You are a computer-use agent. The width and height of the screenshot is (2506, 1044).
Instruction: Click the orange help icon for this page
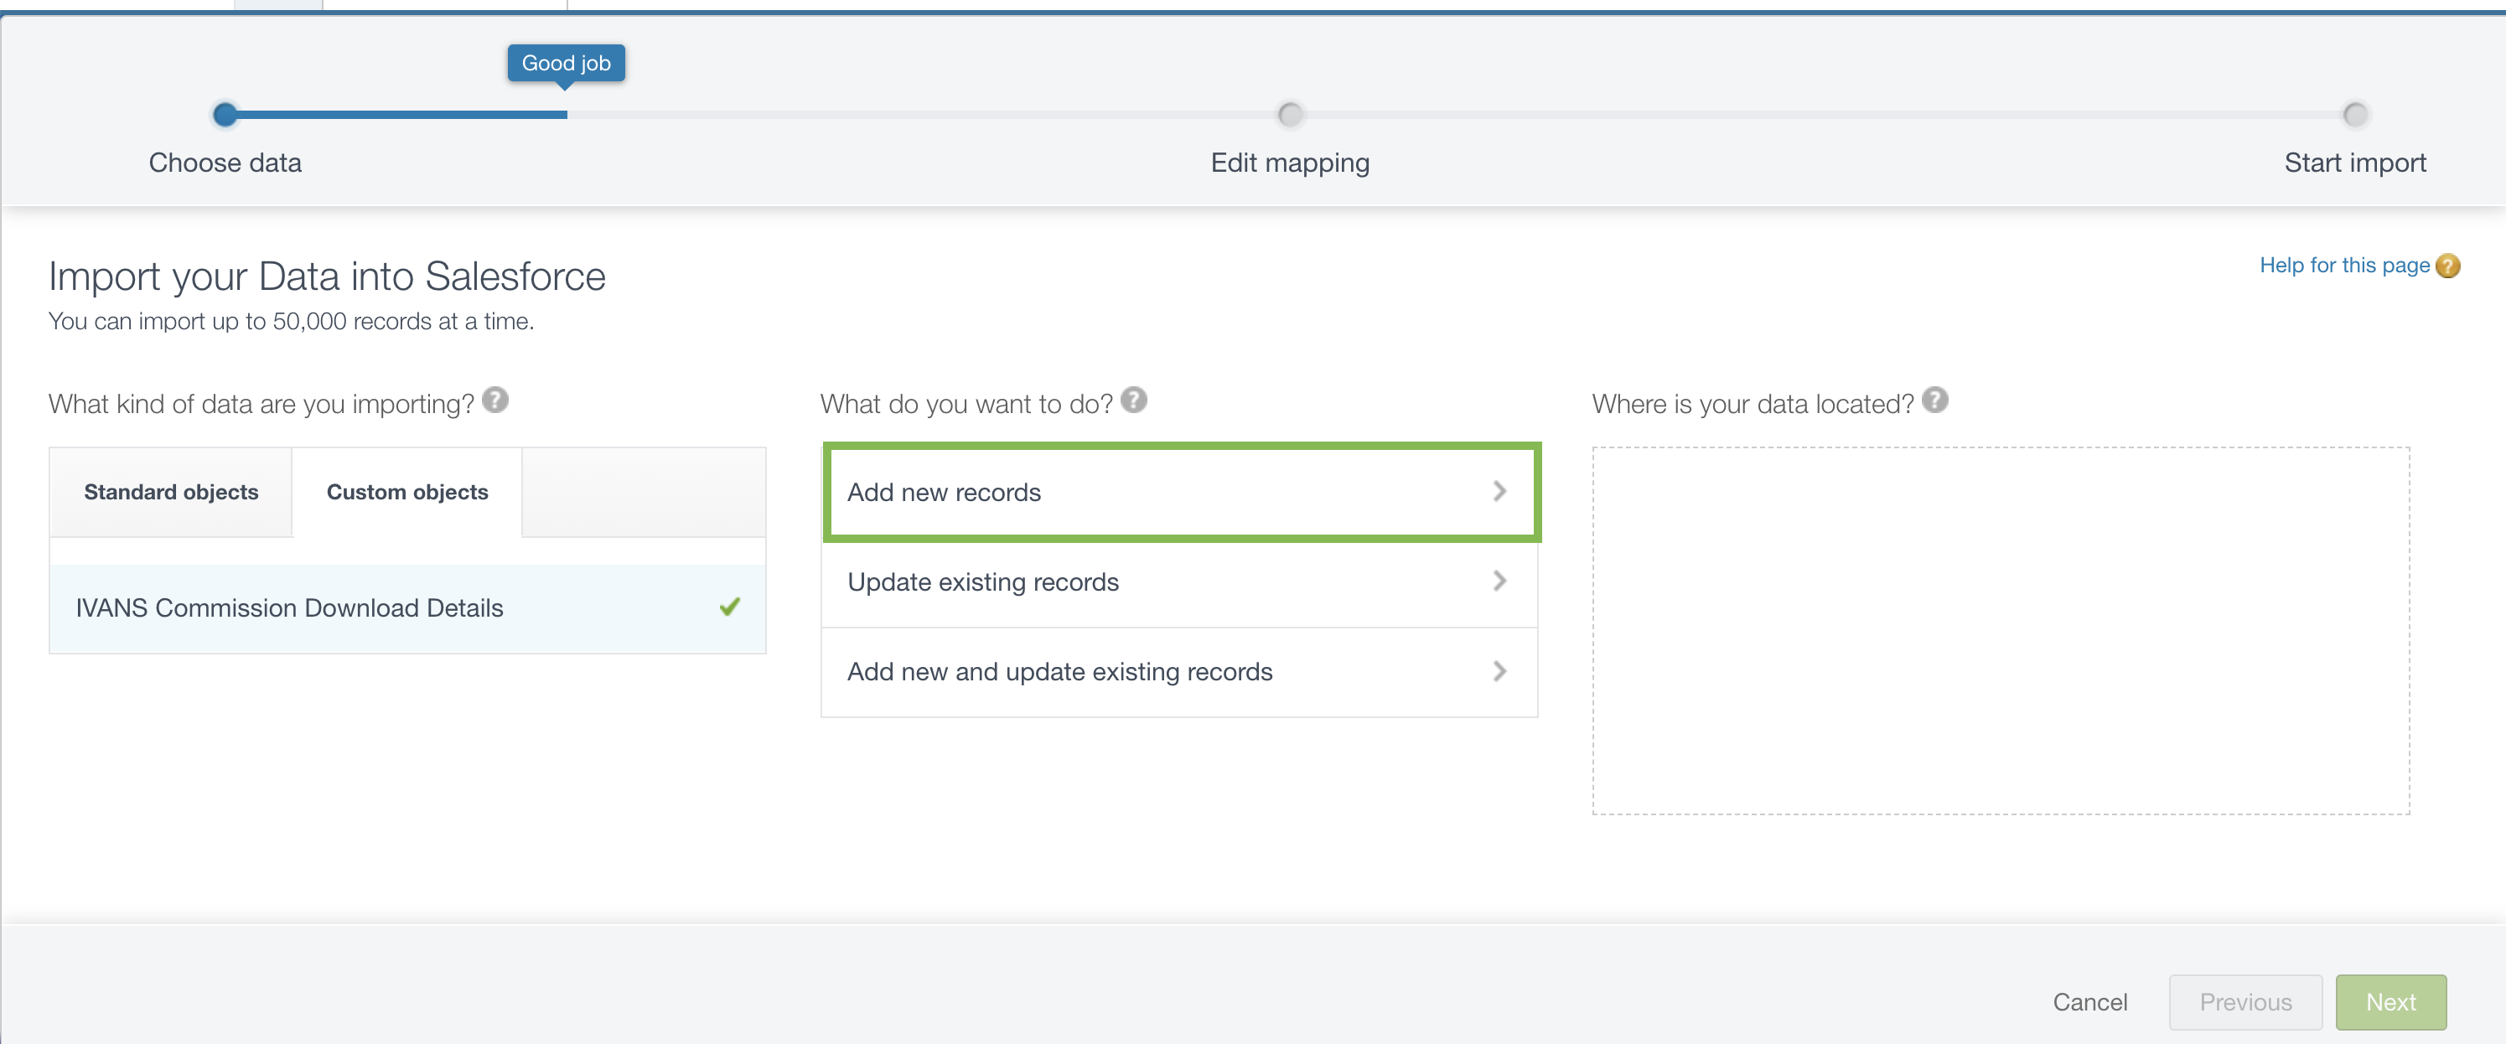(2447, 266)
